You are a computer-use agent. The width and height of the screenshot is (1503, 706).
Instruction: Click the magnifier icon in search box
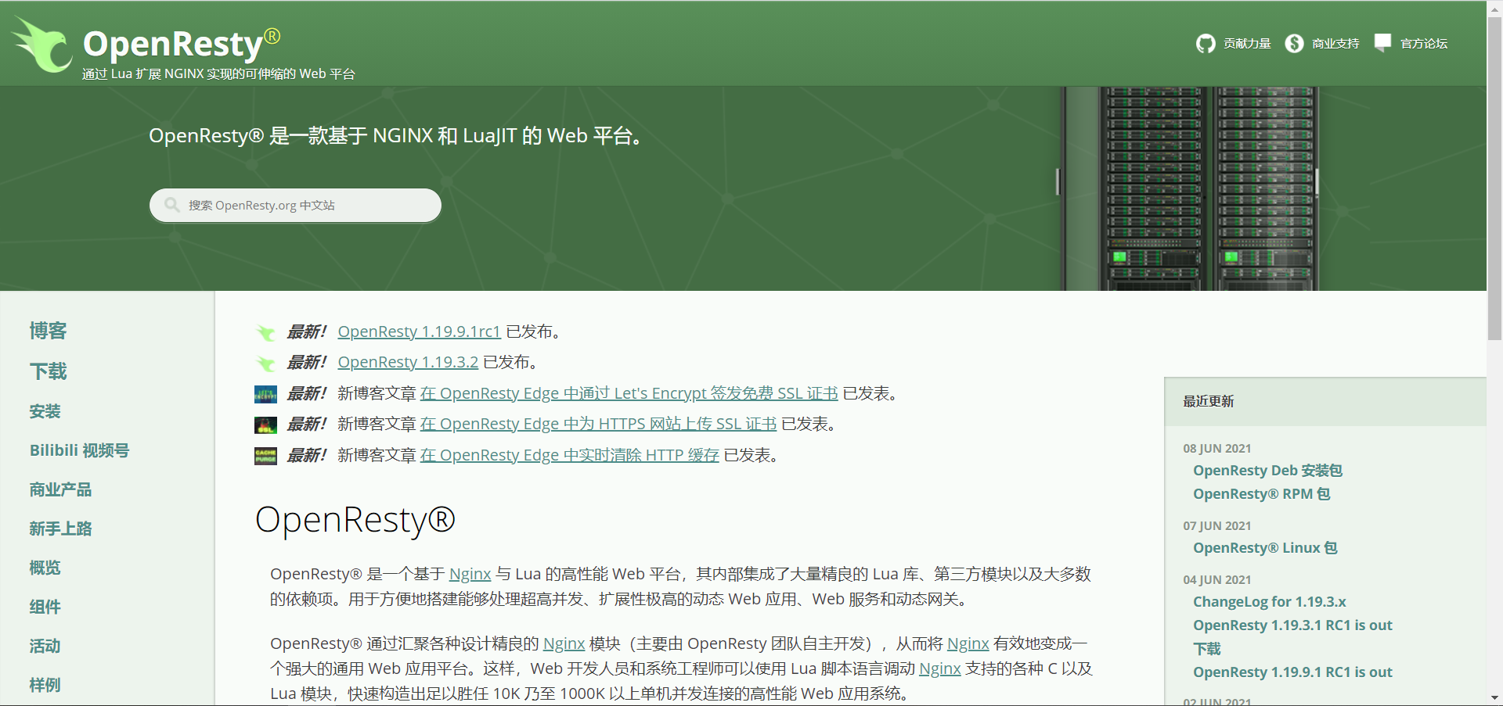[172, 205]
